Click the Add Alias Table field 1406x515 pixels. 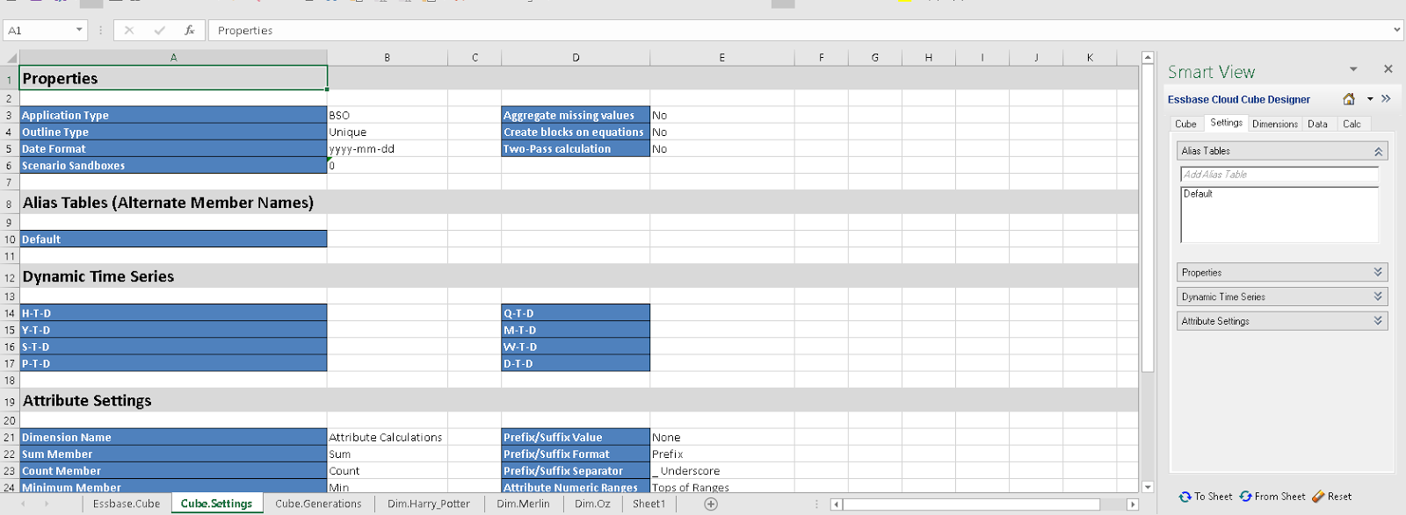(x=1279, y=175)
